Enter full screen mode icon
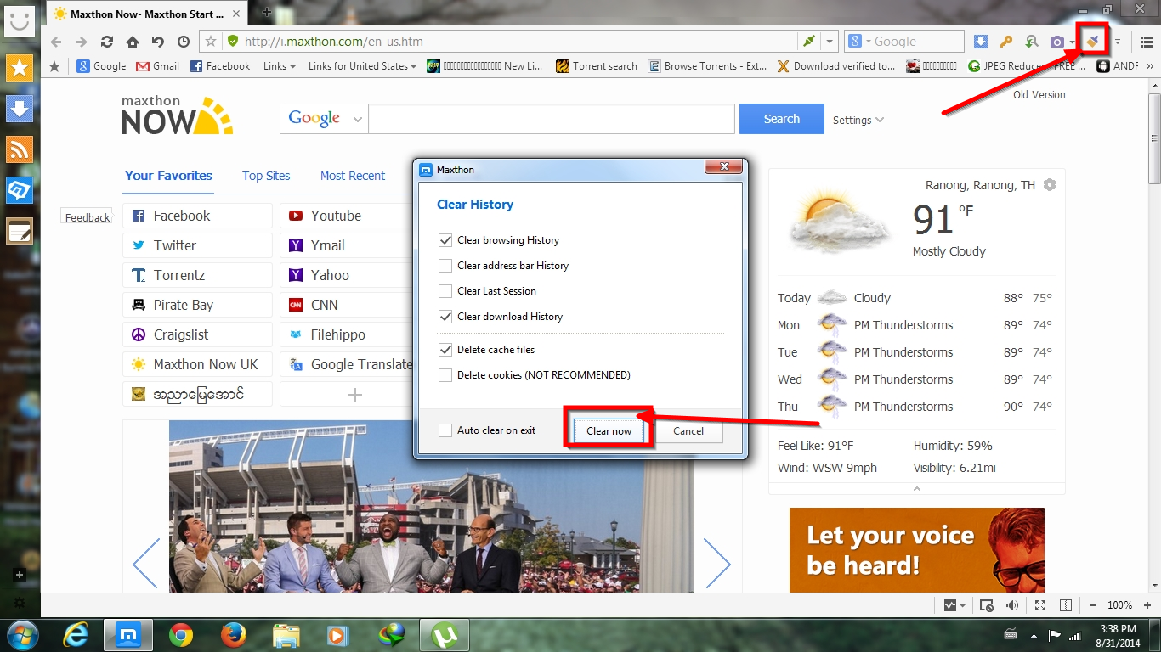Image resolution: width=1161 pixels, height=652 pixels. 1040,605
